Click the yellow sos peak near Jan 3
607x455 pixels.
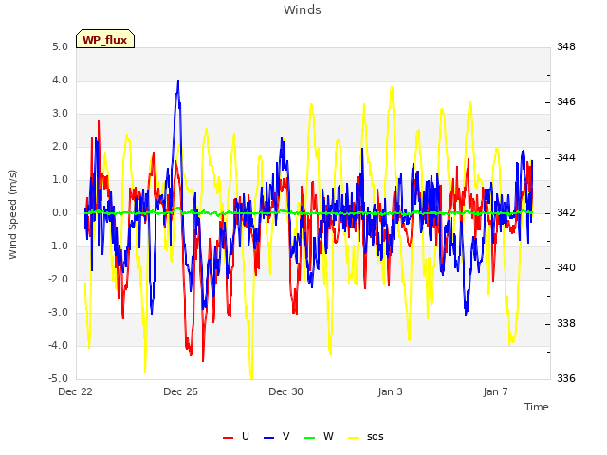tap(392, 88)
